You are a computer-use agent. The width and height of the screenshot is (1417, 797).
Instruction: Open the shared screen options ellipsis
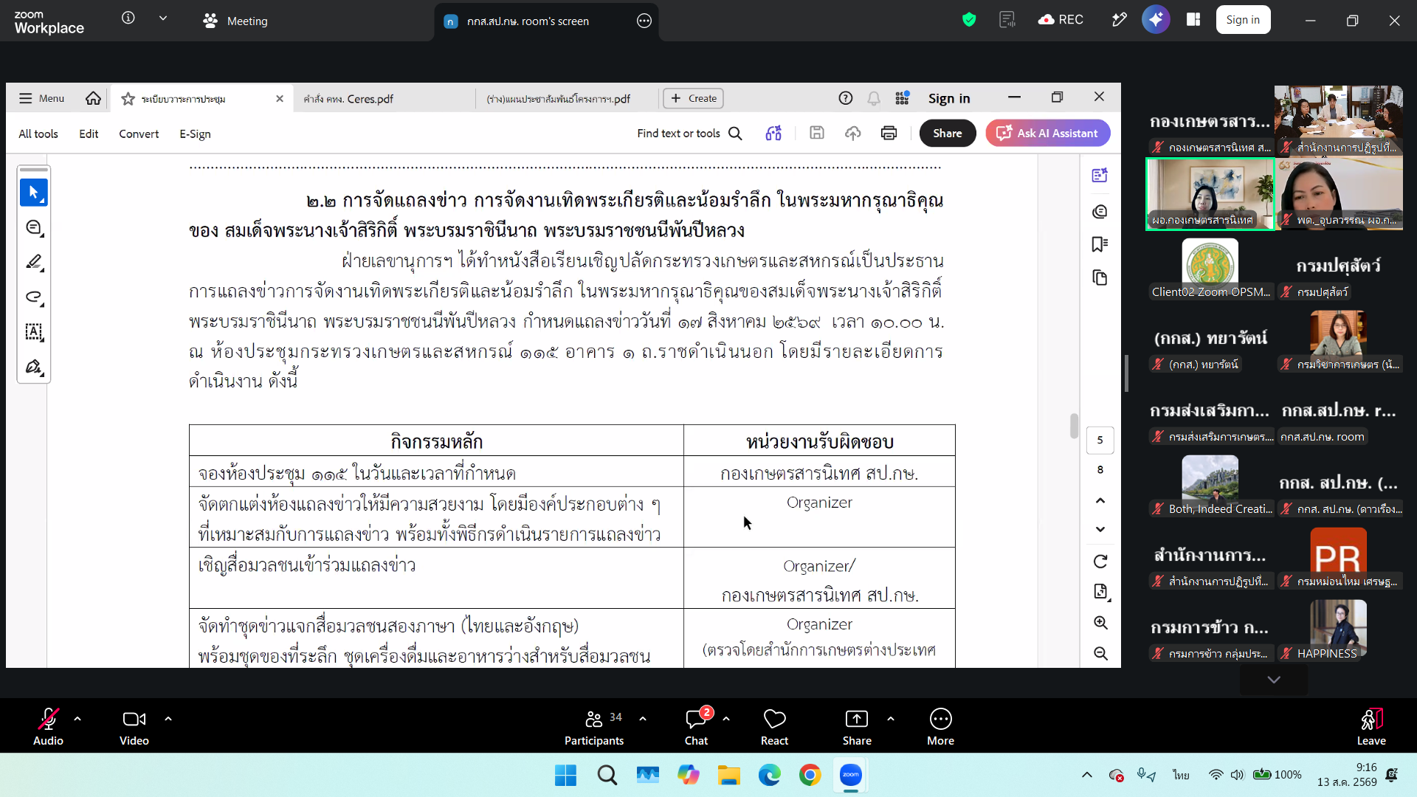tap(644, 21)
